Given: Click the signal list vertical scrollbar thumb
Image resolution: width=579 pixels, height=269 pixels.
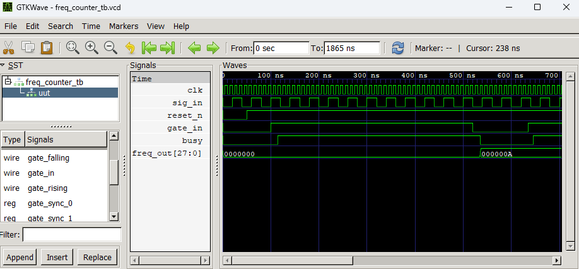Looking at the screenshot, I should coord(114,172).
